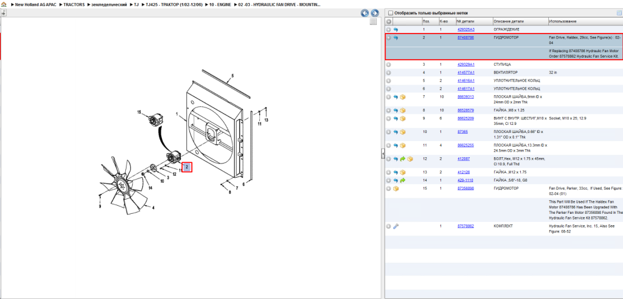623x299 pixels.
Task: Click package box icon for БОЛТ 412087
Action: [410, 159]
